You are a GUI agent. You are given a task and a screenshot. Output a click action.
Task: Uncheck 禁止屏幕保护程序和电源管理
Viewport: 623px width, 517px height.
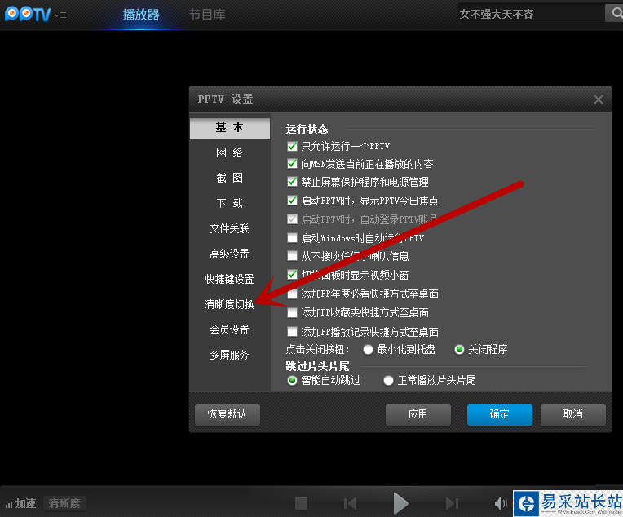pyautogui.click(x=292, y=182)
